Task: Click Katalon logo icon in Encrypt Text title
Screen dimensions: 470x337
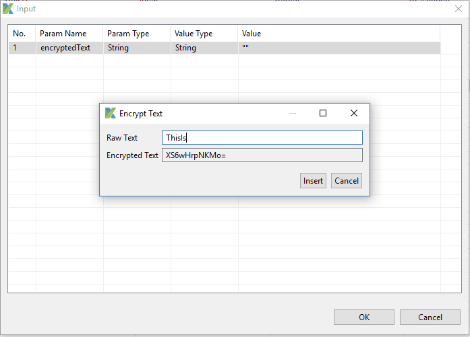Action: [x=111, y=113]
